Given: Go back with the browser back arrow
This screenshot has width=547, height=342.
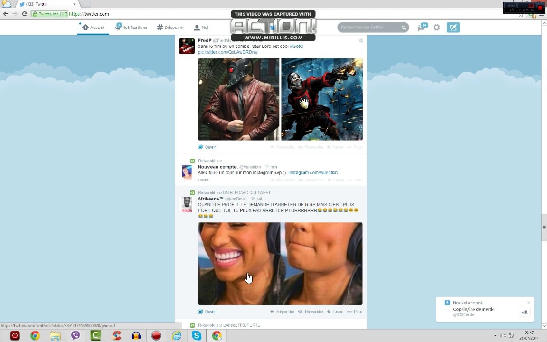Looking at the screenshot, I should [x=6, y=14].
